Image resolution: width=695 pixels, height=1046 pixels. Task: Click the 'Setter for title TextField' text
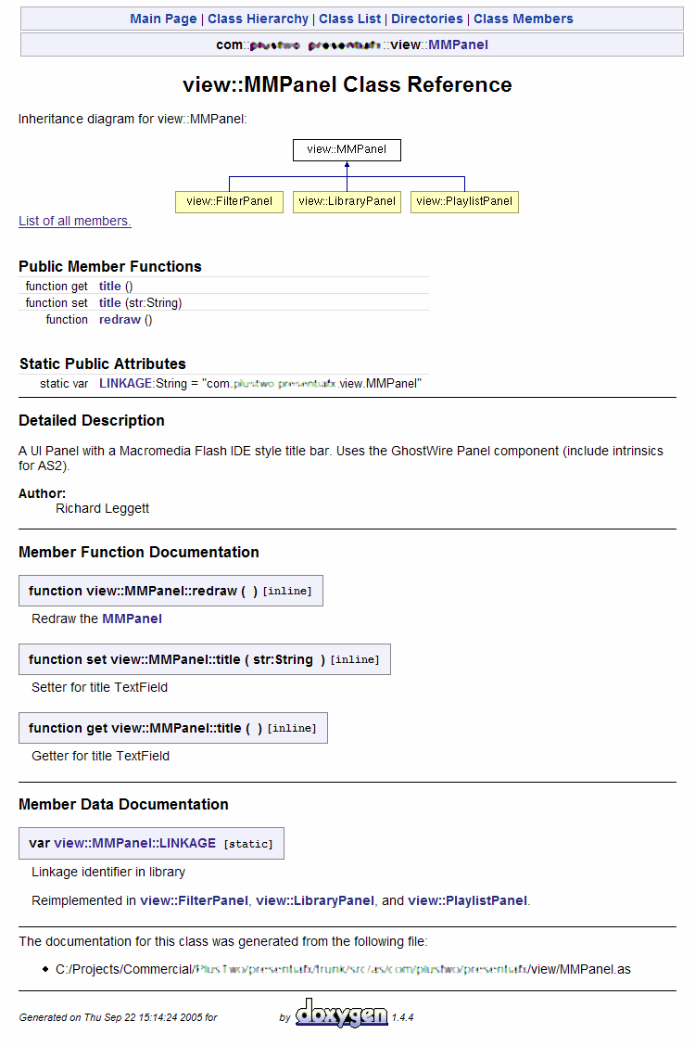(x=99, y=687)
